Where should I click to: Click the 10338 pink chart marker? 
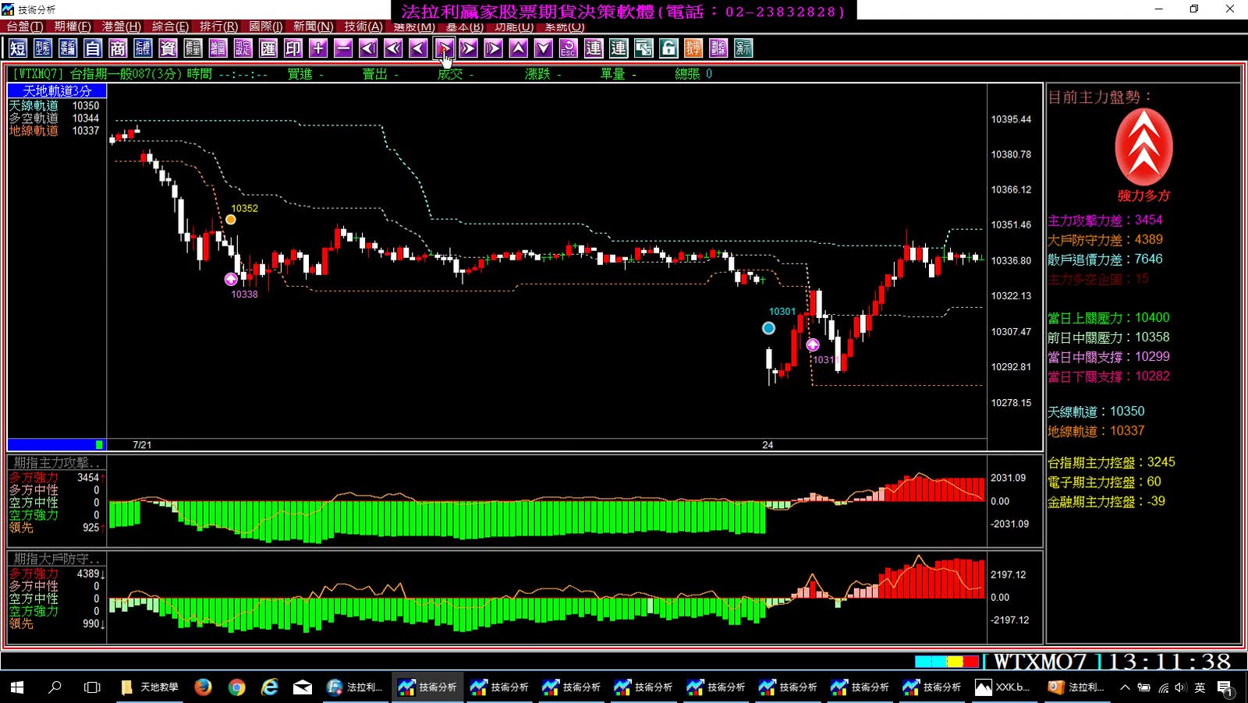pyautogui.click(x=231, y=279)
